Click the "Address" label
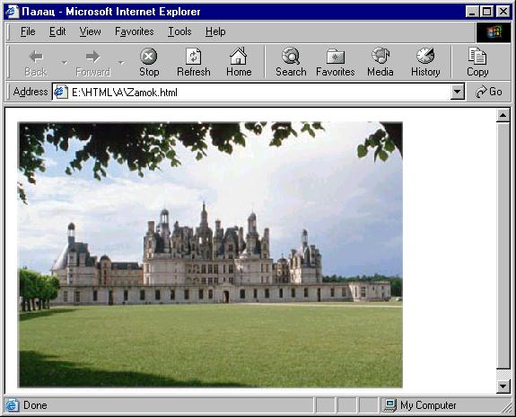 coord(31,92)
